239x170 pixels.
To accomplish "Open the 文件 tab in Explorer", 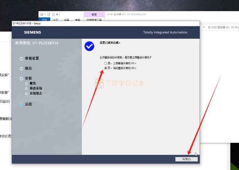I will point(44,19).
